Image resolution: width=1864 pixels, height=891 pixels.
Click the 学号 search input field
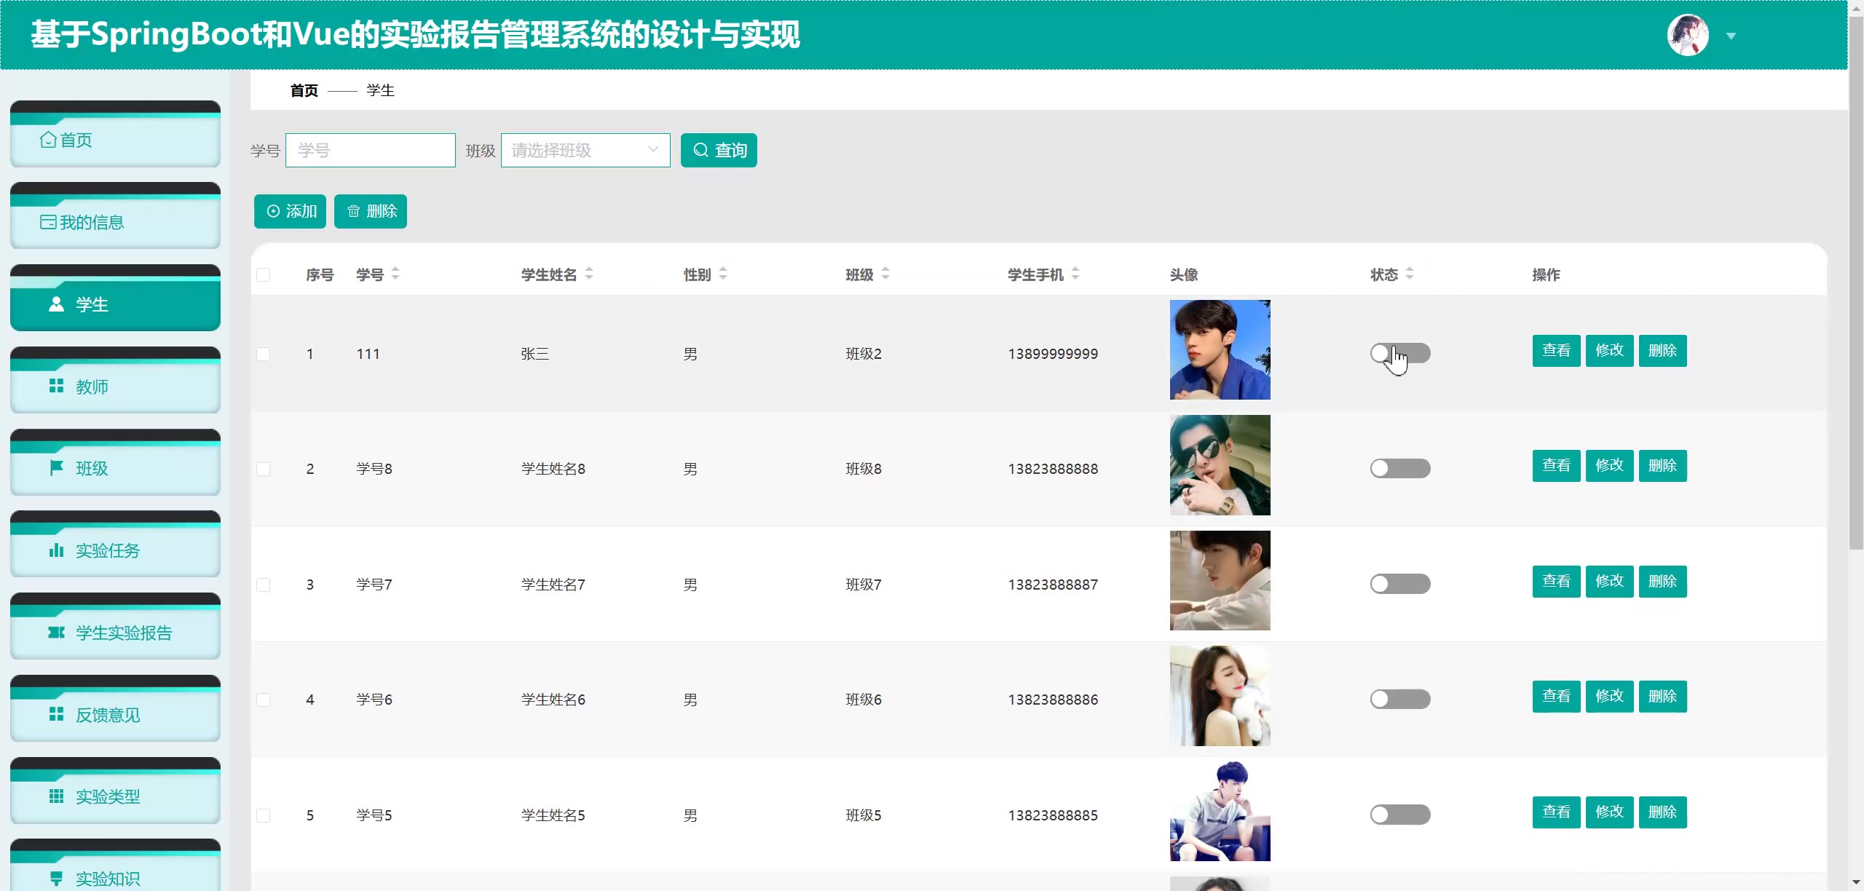[370, 151]
